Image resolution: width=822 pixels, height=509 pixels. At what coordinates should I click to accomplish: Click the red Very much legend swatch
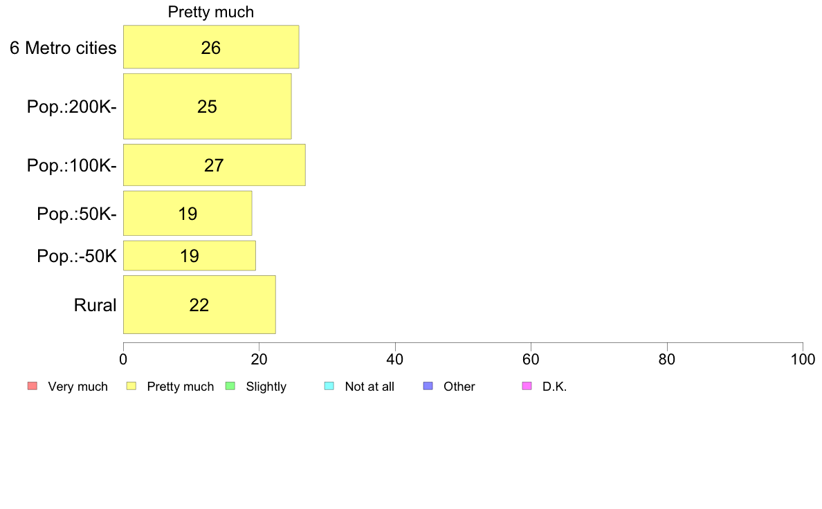[33, 387]
